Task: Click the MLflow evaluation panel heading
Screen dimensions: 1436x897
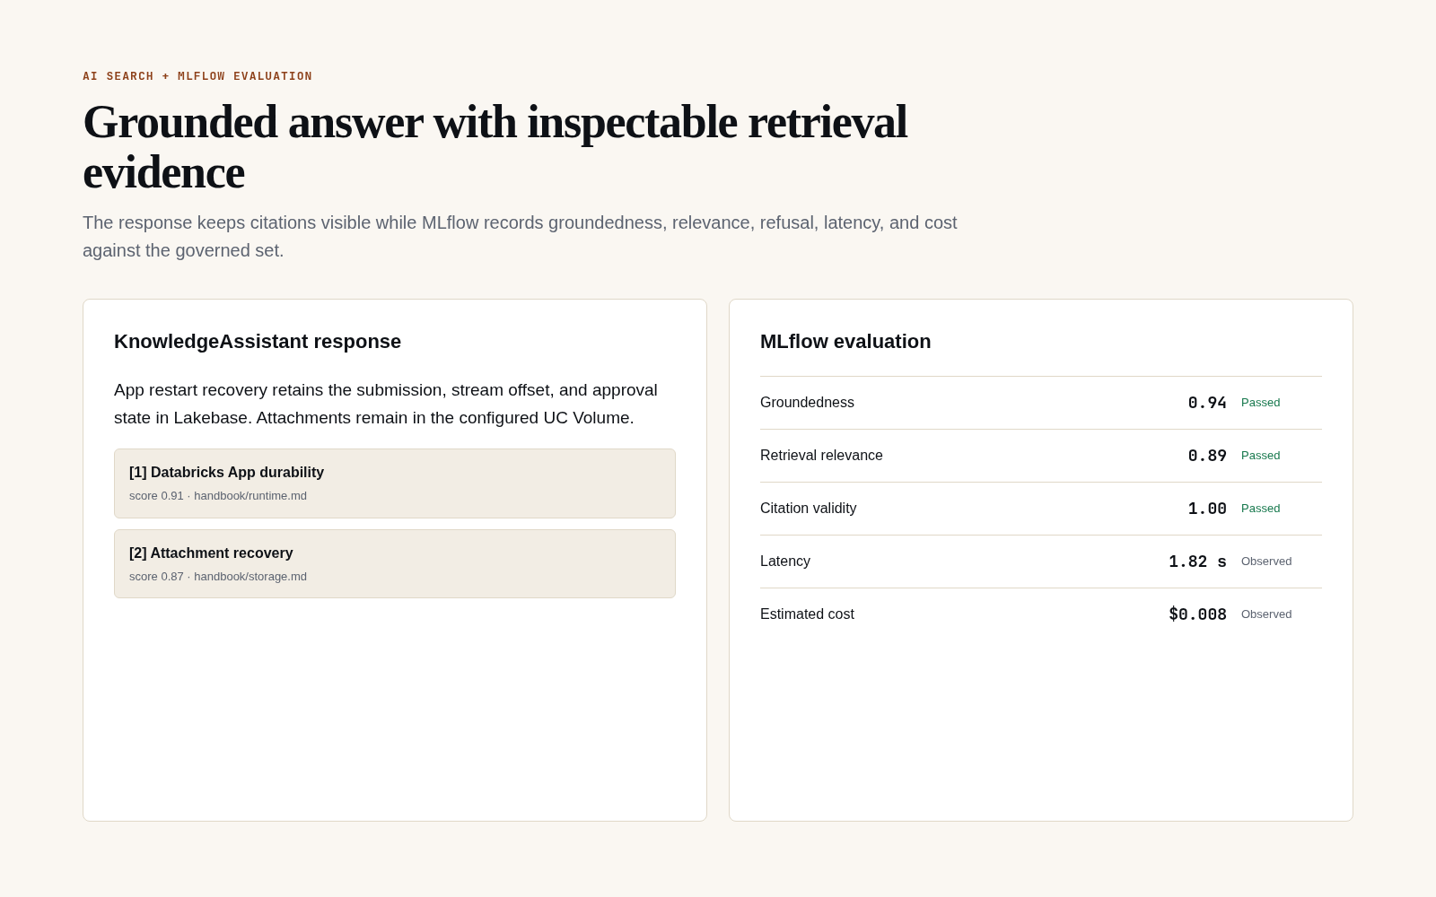Action: pyautogui.click(x=845, y=342)
